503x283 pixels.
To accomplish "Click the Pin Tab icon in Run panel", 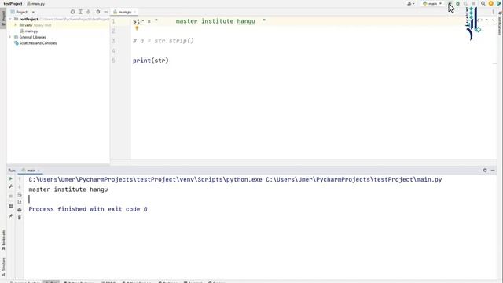I will (x=10, y=216).
